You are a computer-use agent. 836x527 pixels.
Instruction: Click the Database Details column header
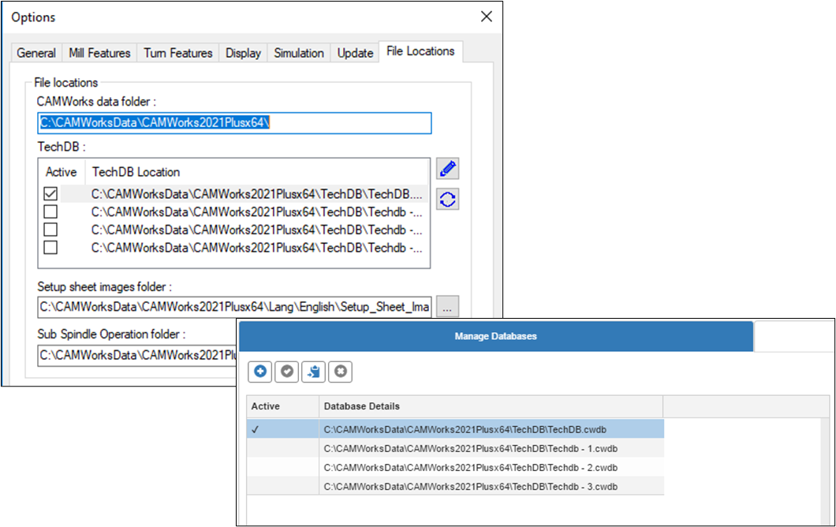pyautogui.click(x=491, y=406)
